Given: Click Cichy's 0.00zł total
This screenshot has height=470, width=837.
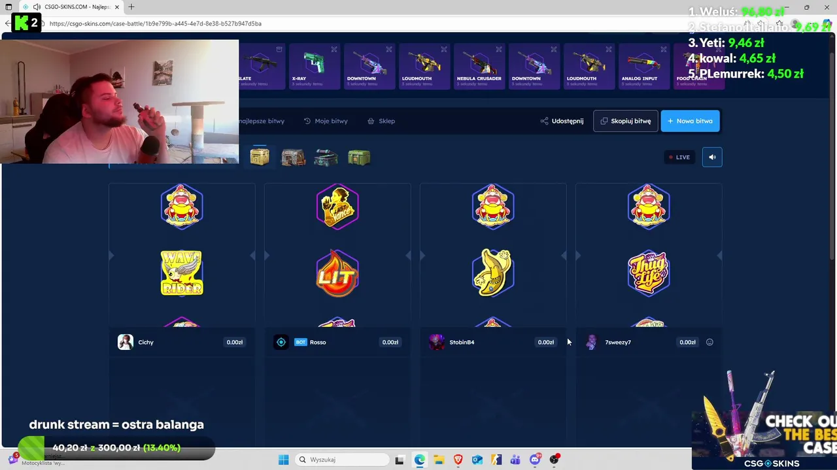Looking at the screenshot, I should 235,342.
